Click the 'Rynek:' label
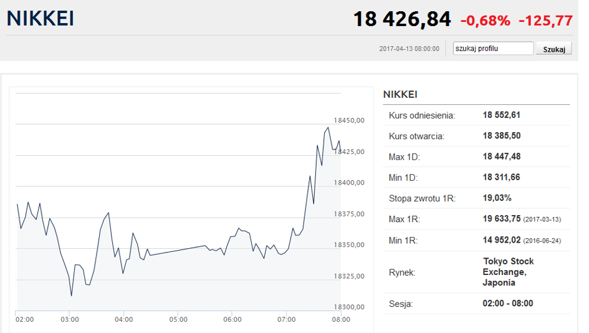This screenshot has width=589, height=333. click(402, 273)
